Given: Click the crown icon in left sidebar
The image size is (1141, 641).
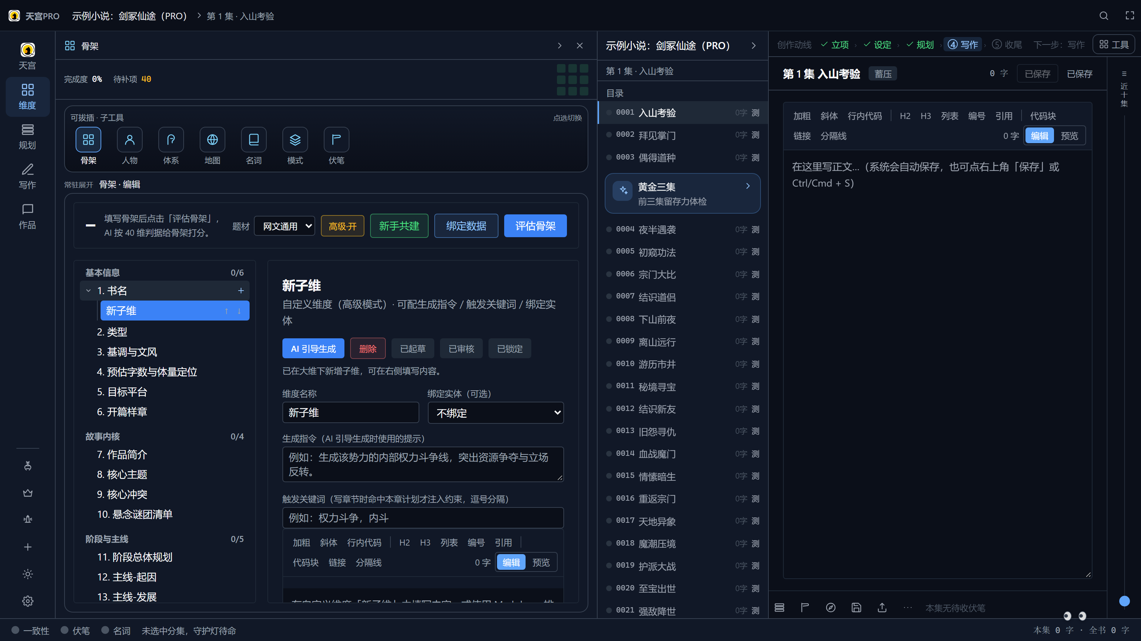Looking at the screenshot, I should click(x=27, y=493).
